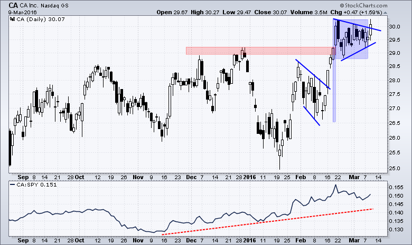This screenshot has height=245, width=412.
Task: Click 'Sep' on the price panel date axis
Action: (x=23, y=178)
